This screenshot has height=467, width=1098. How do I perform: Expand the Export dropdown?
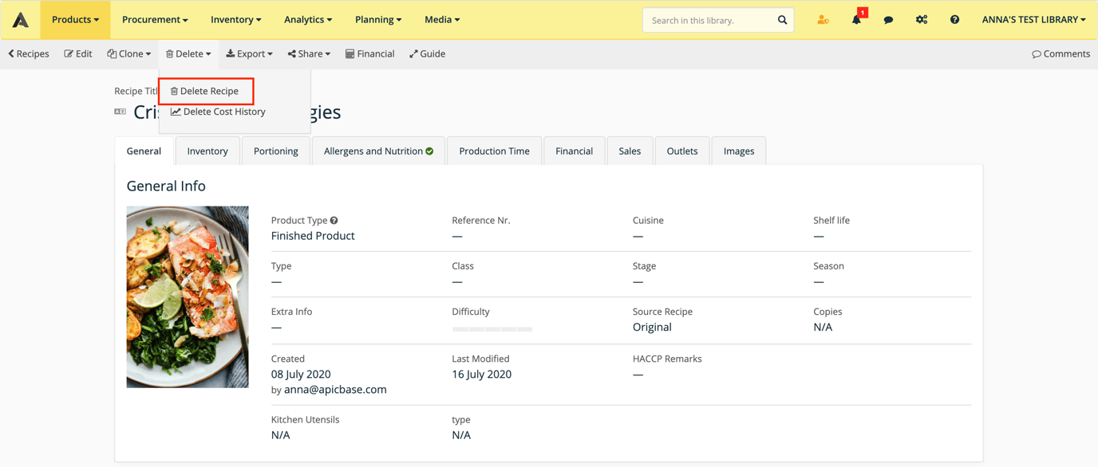pyautogui.click(x=249, y=54)
